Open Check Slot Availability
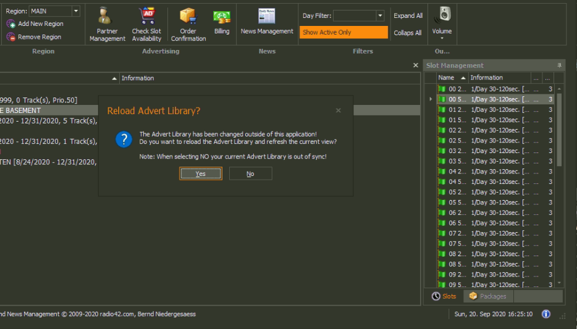 tap(146, 24)
